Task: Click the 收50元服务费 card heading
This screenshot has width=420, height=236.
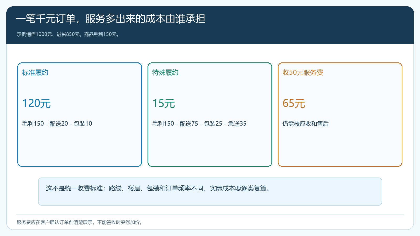Action: tap(303, 73)
